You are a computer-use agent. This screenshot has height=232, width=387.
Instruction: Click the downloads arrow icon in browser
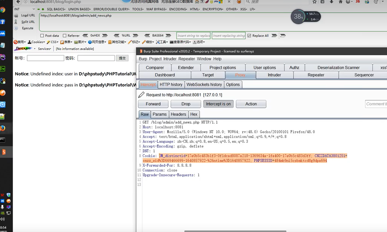pos(332,2)
